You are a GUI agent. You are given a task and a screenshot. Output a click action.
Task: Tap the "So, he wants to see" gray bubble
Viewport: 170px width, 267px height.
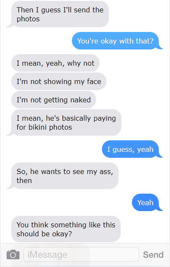click(x=65, y=176)
